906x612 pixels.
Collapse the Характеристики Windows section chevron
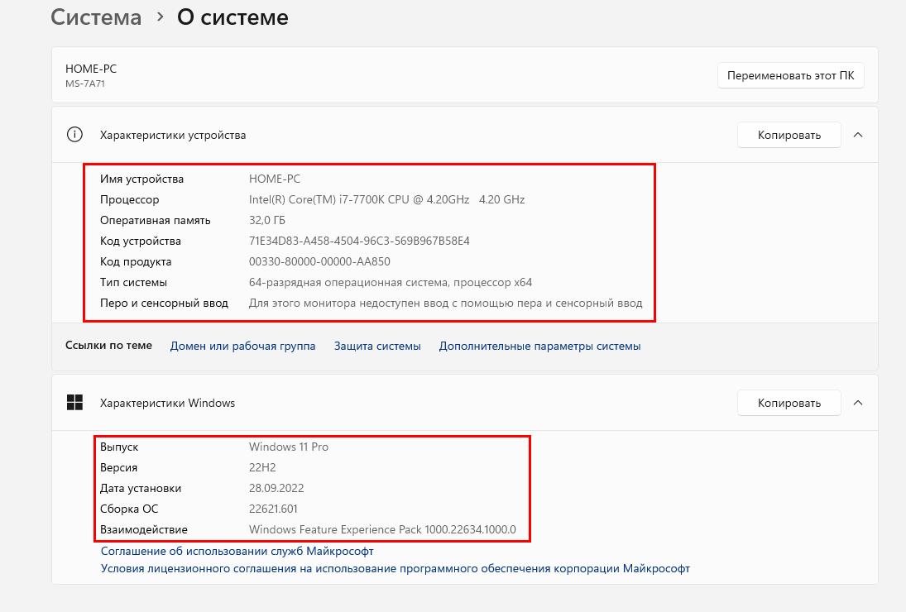coord(858,403)
